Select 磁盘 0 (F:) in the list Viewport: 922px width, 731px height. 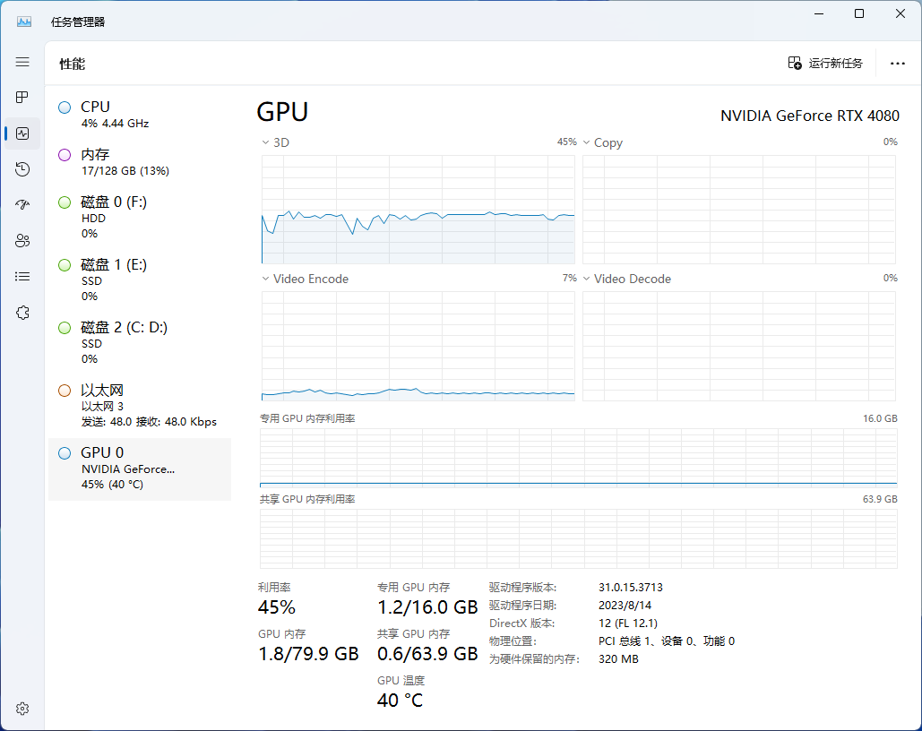point(139,217)
